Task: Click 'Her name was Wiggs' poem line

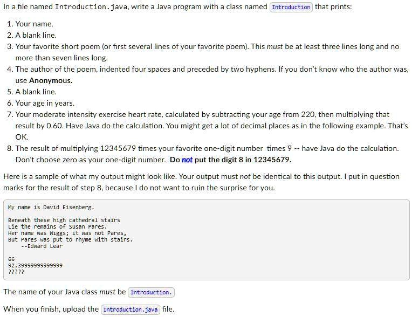Action: point(67,233)
